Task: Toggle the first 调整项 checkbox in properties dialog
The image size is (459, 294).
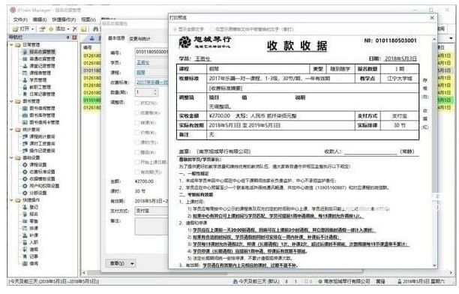Action: (x=137, y=103)
